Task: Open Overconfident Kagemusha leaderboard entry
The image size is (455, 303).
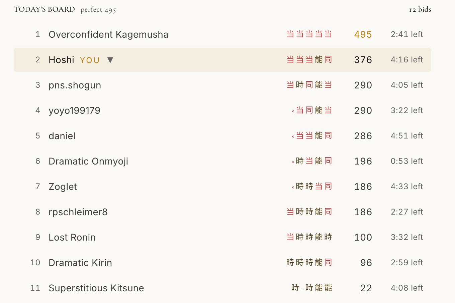Action: pyautogui.click(x=222, y=34)
